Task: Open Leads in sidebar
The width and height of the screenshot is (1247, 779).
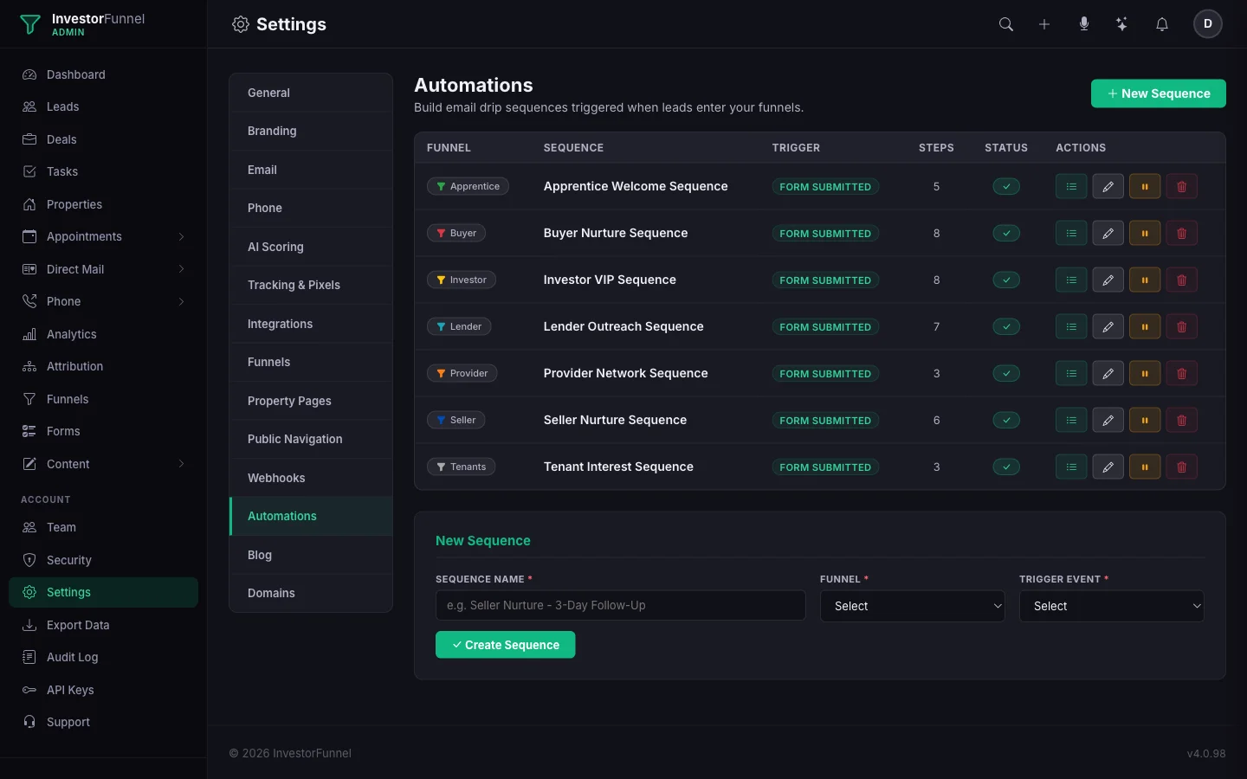Action: click(103, 106)
